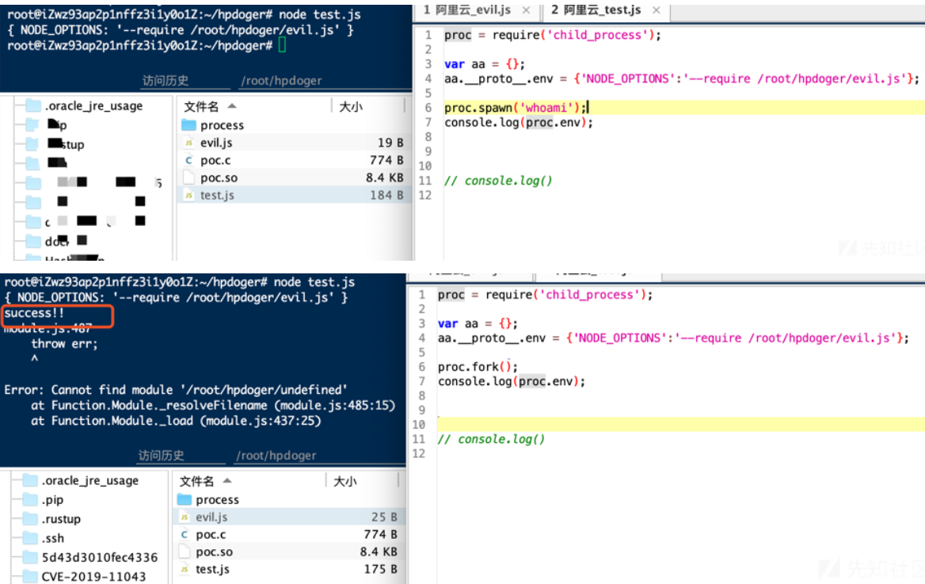Switch to the 2 阿里云_test.js tab
Screen dimensions: 925x584
pyautogui.click(x=596, y=10)
